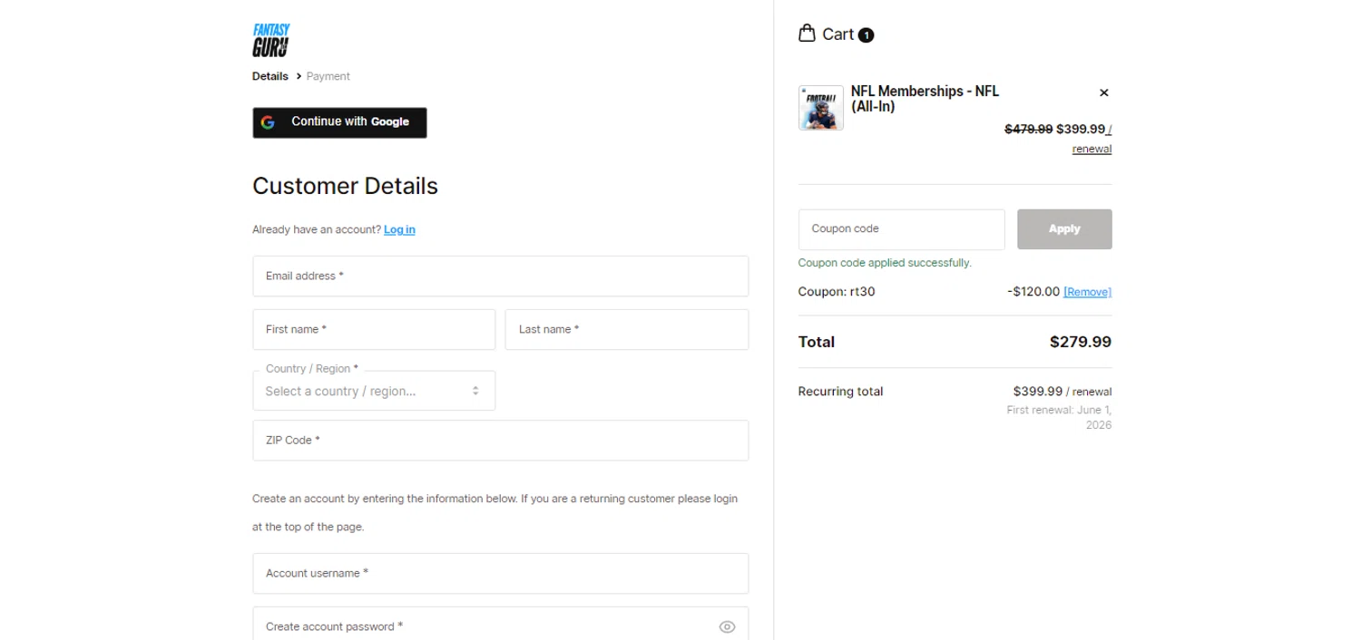Remove the NFL Memberships item with X

(1103, 92)
